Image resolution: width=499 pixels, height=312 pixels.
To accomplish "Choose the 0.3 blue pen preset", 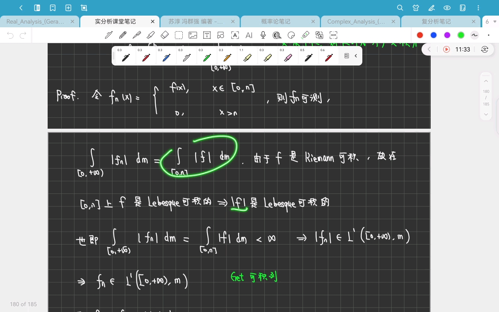I will (166, 56).
